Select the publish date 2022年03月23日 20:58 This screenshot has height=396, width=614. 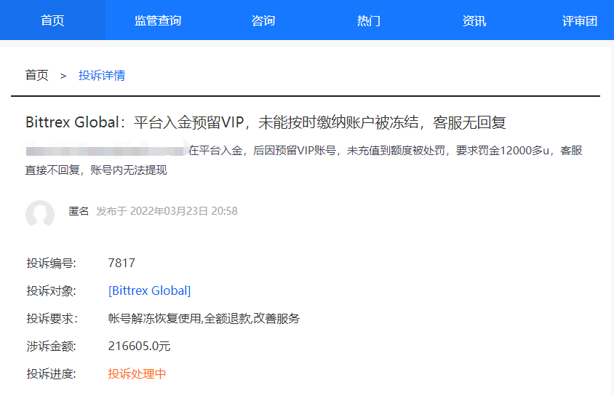point(183,211)
